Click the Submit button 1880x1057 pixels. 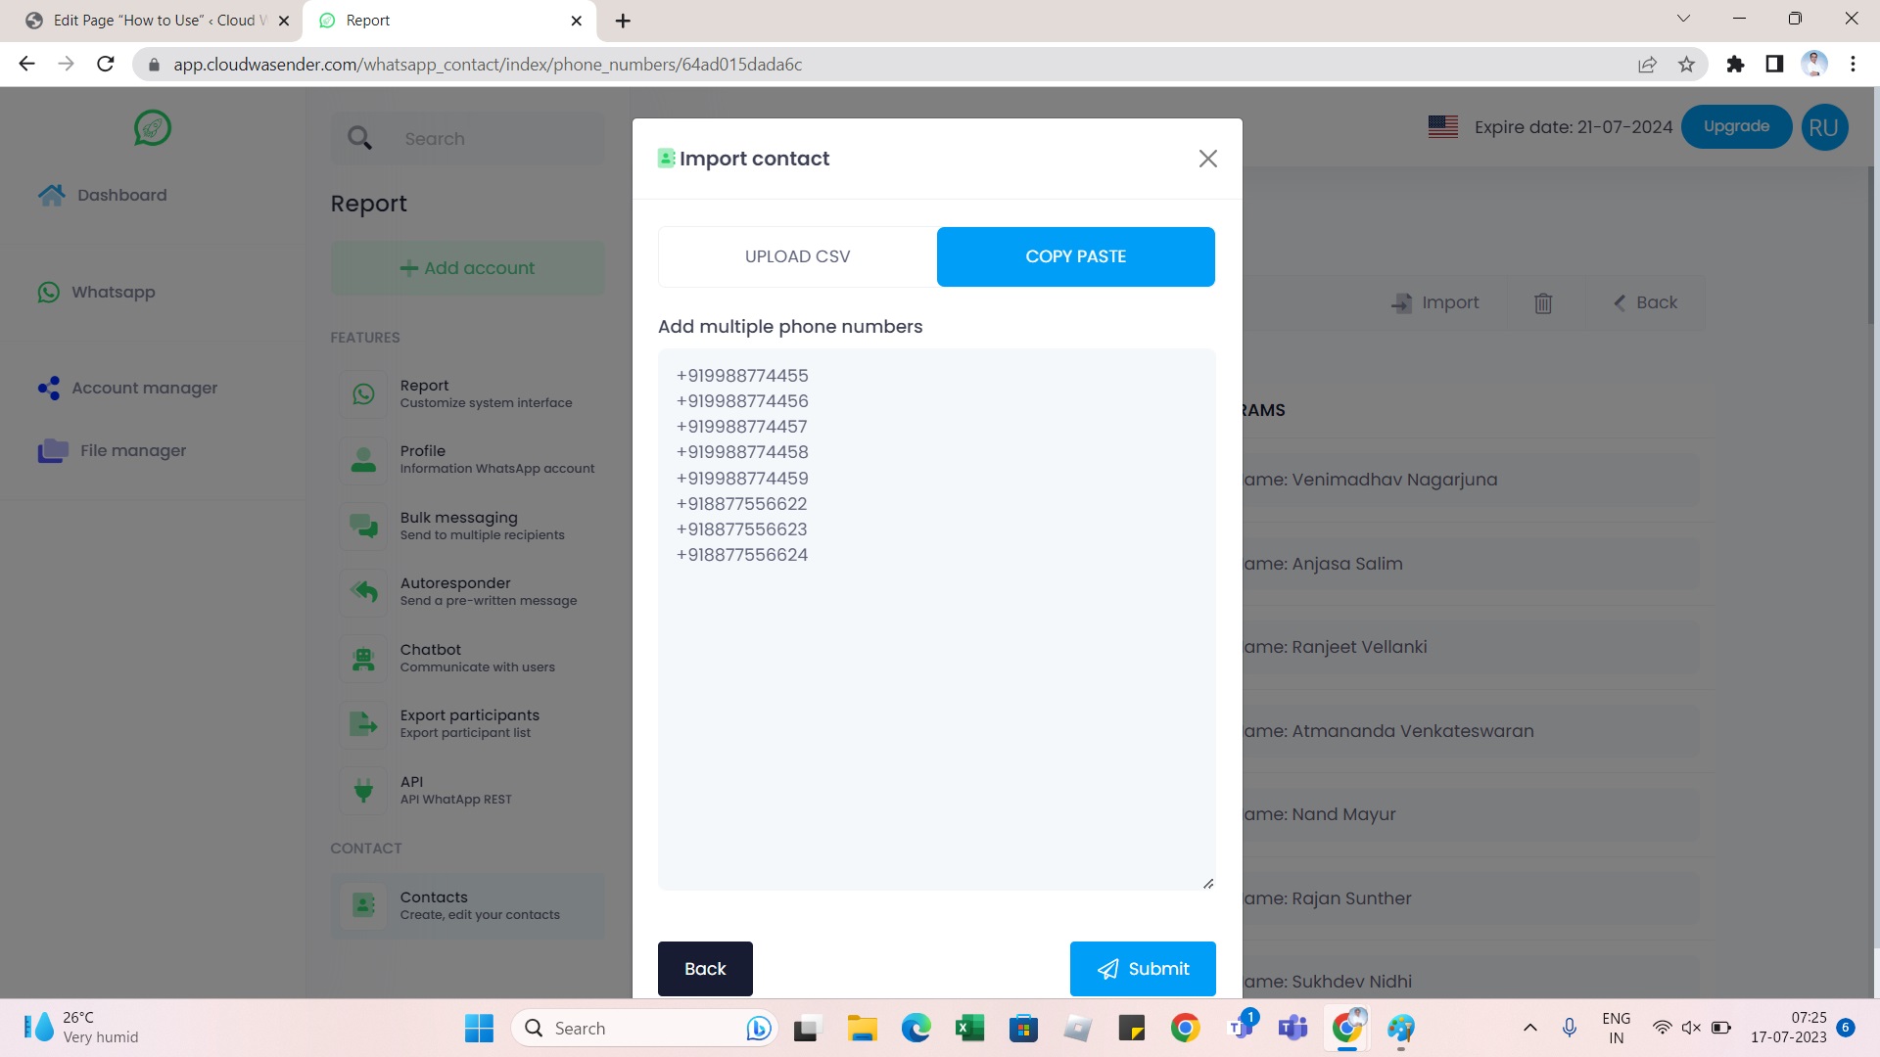(x=1143, y=968)
